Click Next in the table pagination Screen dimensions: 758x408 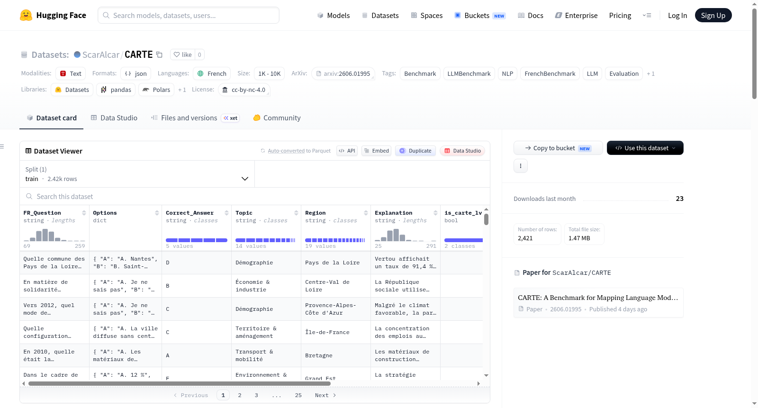[x=325, y=395]
